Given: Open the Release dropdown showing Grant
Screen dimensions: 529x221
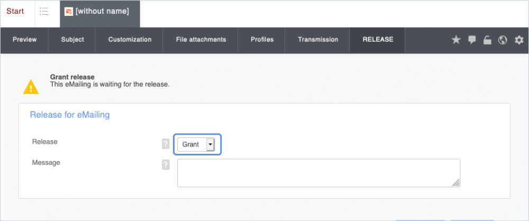Looking at the screenshot, I should click(196, 144).
